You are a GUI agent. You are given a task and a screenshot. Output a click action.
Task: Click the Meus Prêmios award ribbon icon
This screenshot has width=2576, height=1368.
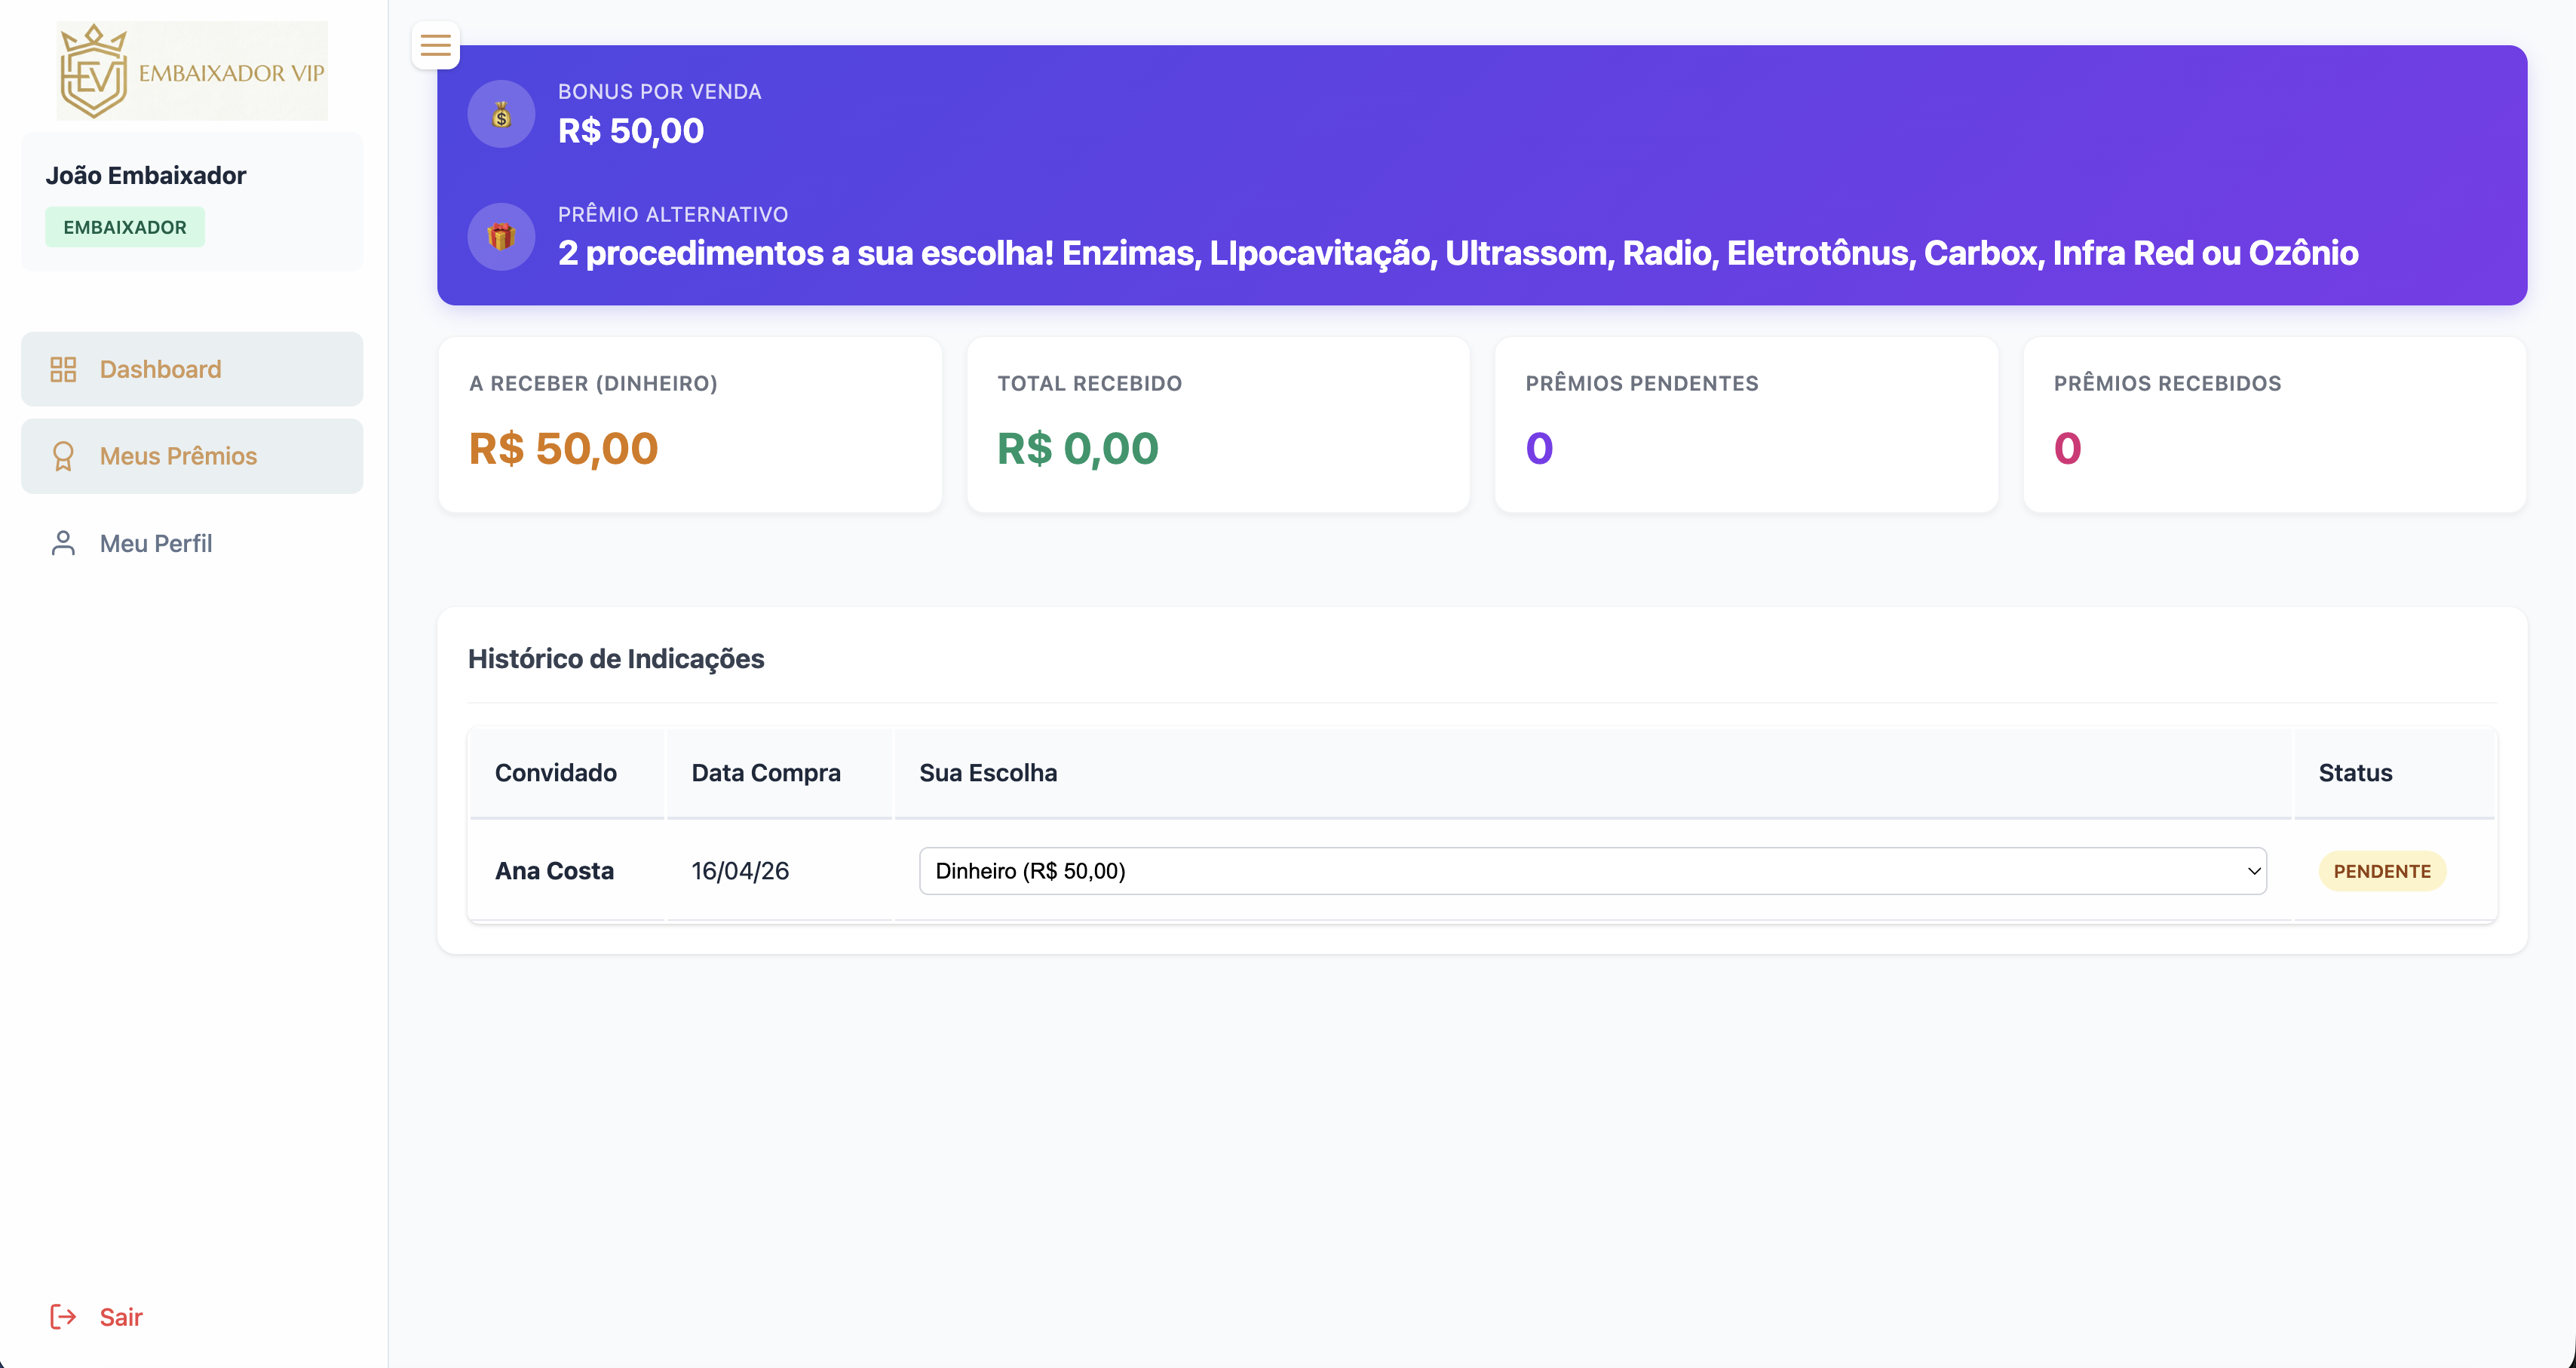[x=63, y=456]
